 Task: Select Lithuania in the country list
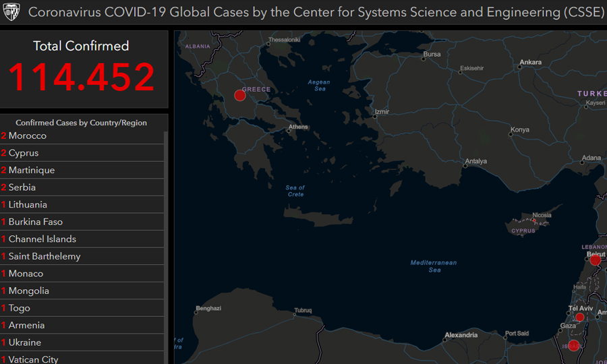pos(82,205)
